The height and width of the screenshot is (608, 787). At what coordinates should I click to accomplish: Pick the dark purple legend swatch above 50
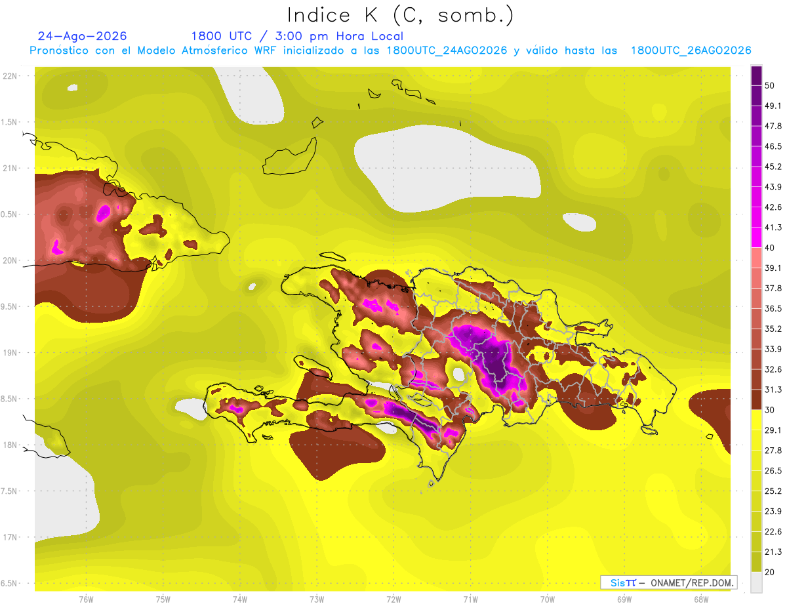[x=756, y=75]
